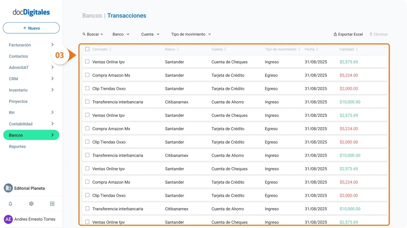Open the Banco filter dropdown
Viewport: 407px width, 228px height.
click(x=120, y=34)
